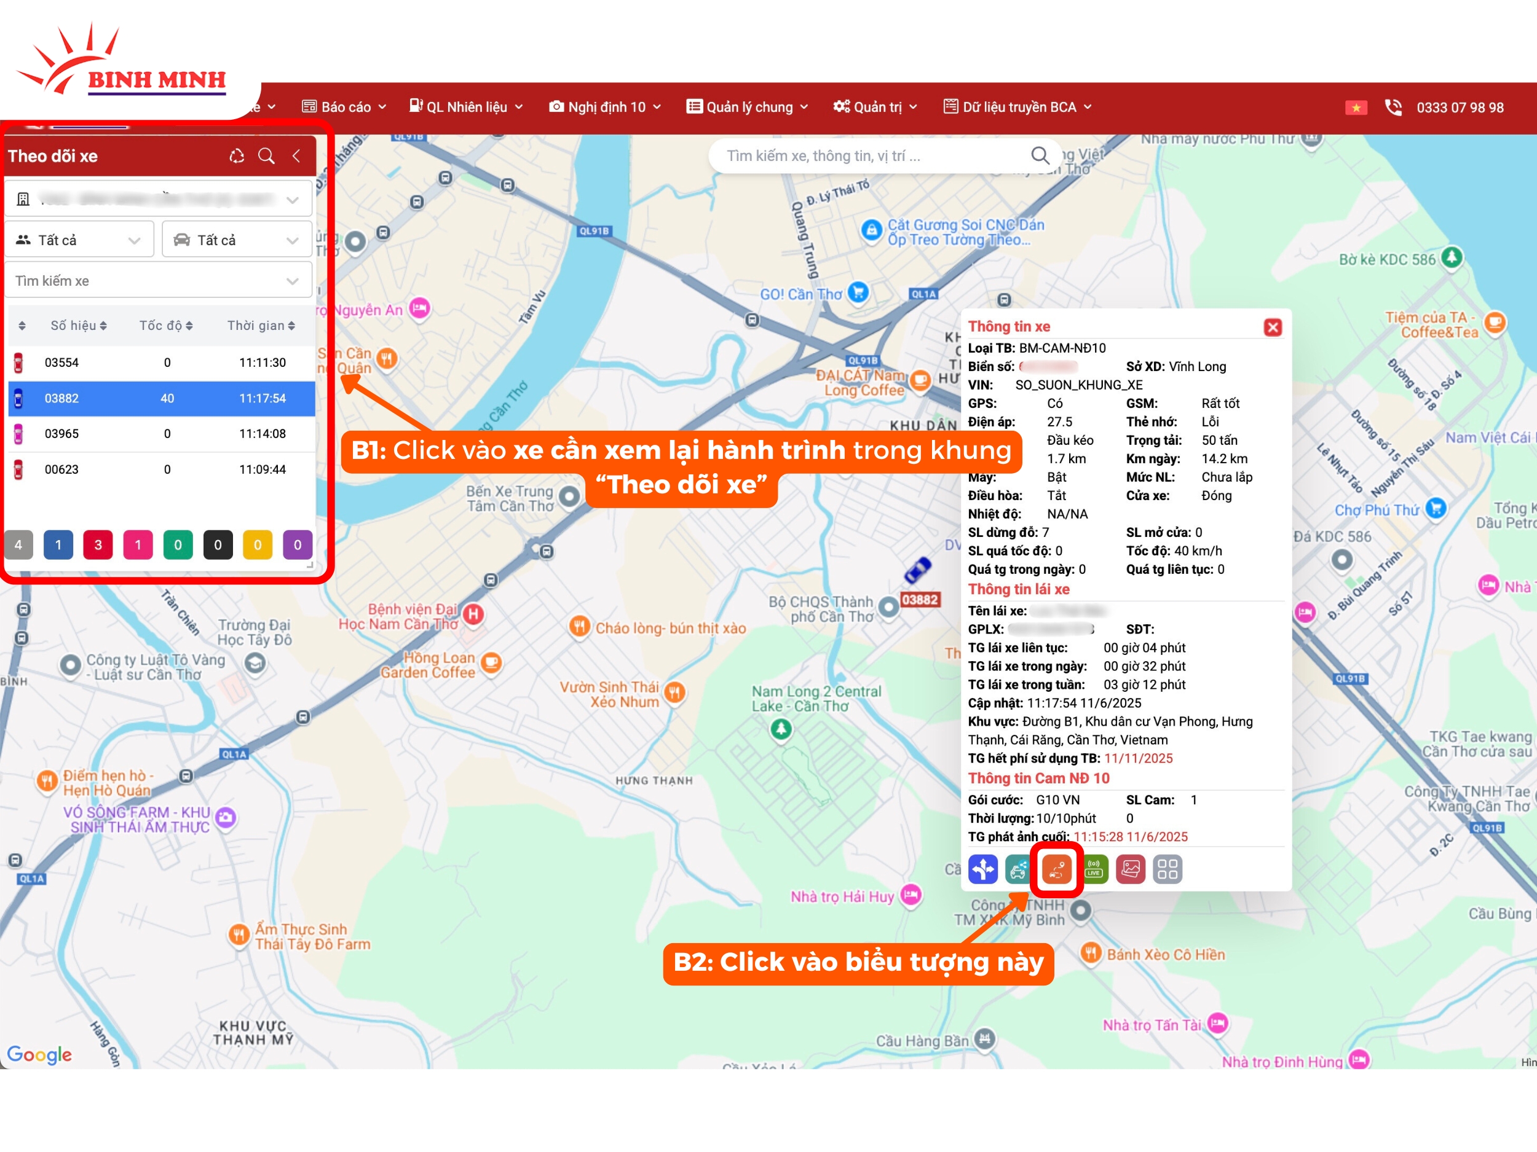This screenshot has width=1537, height=1152.
Task: Open the Báo cáo menu
Action: tap(344, 107)
